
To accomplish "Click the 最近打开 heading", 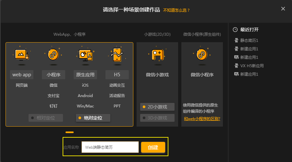I will pos(249,30).
